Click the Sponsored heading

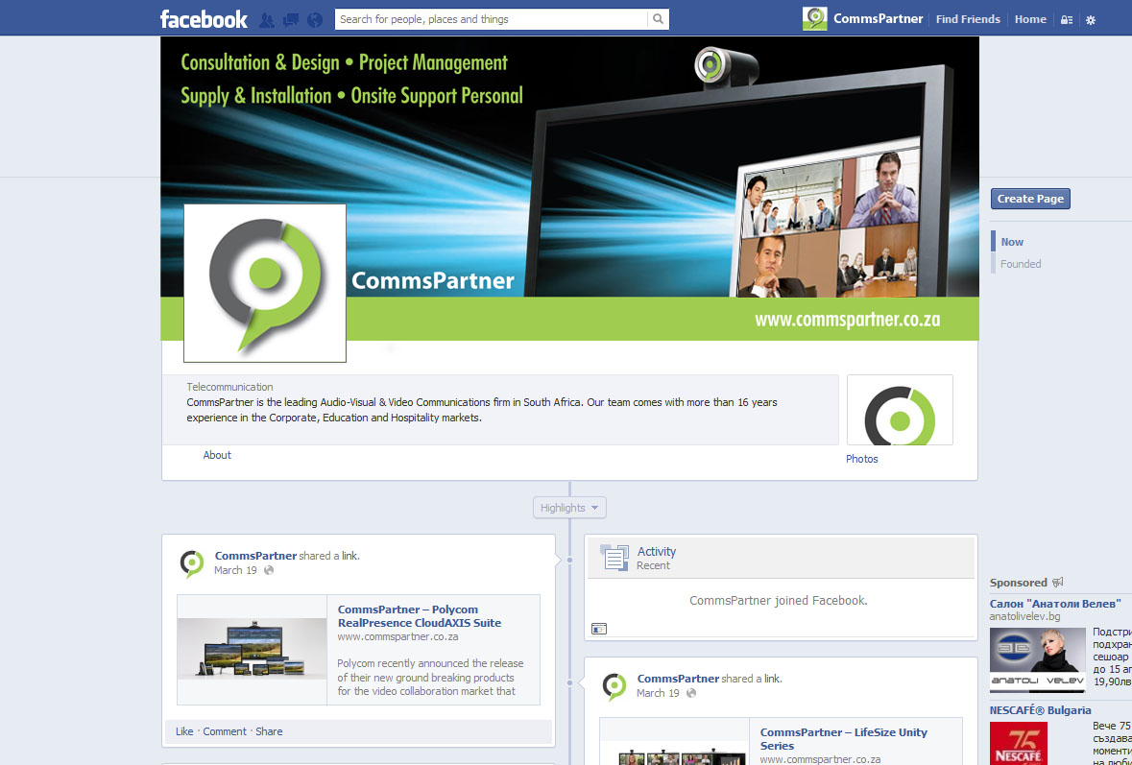click(1018, 583)
